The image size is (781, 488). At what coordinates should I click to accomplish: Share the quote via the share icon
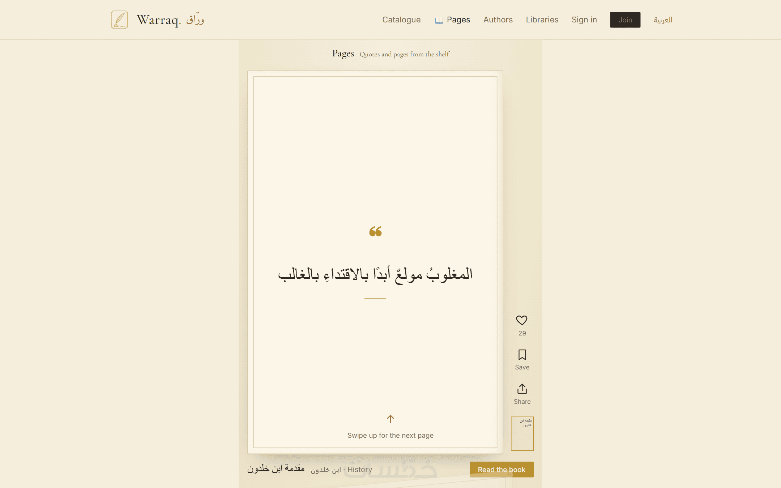(522, 389)
